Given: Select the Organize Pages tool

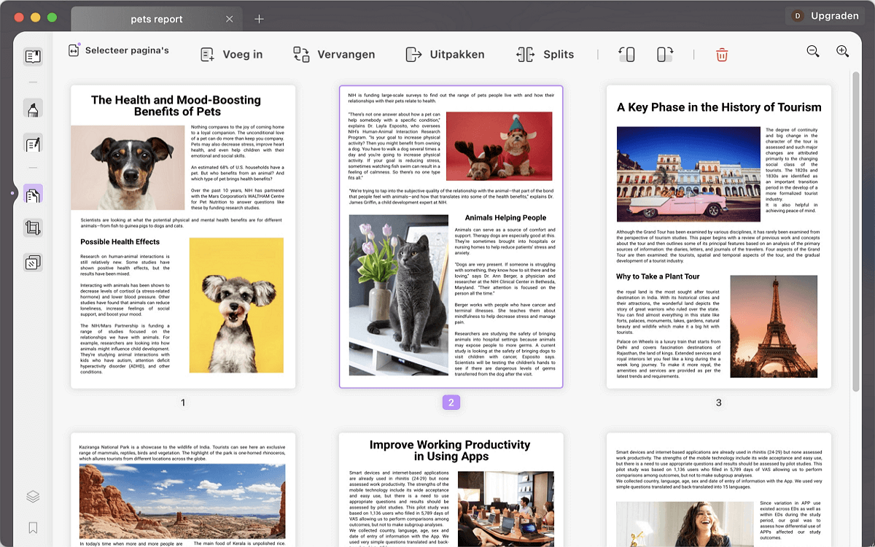Looking at the screenshot, I should click(x=33, y=193).
